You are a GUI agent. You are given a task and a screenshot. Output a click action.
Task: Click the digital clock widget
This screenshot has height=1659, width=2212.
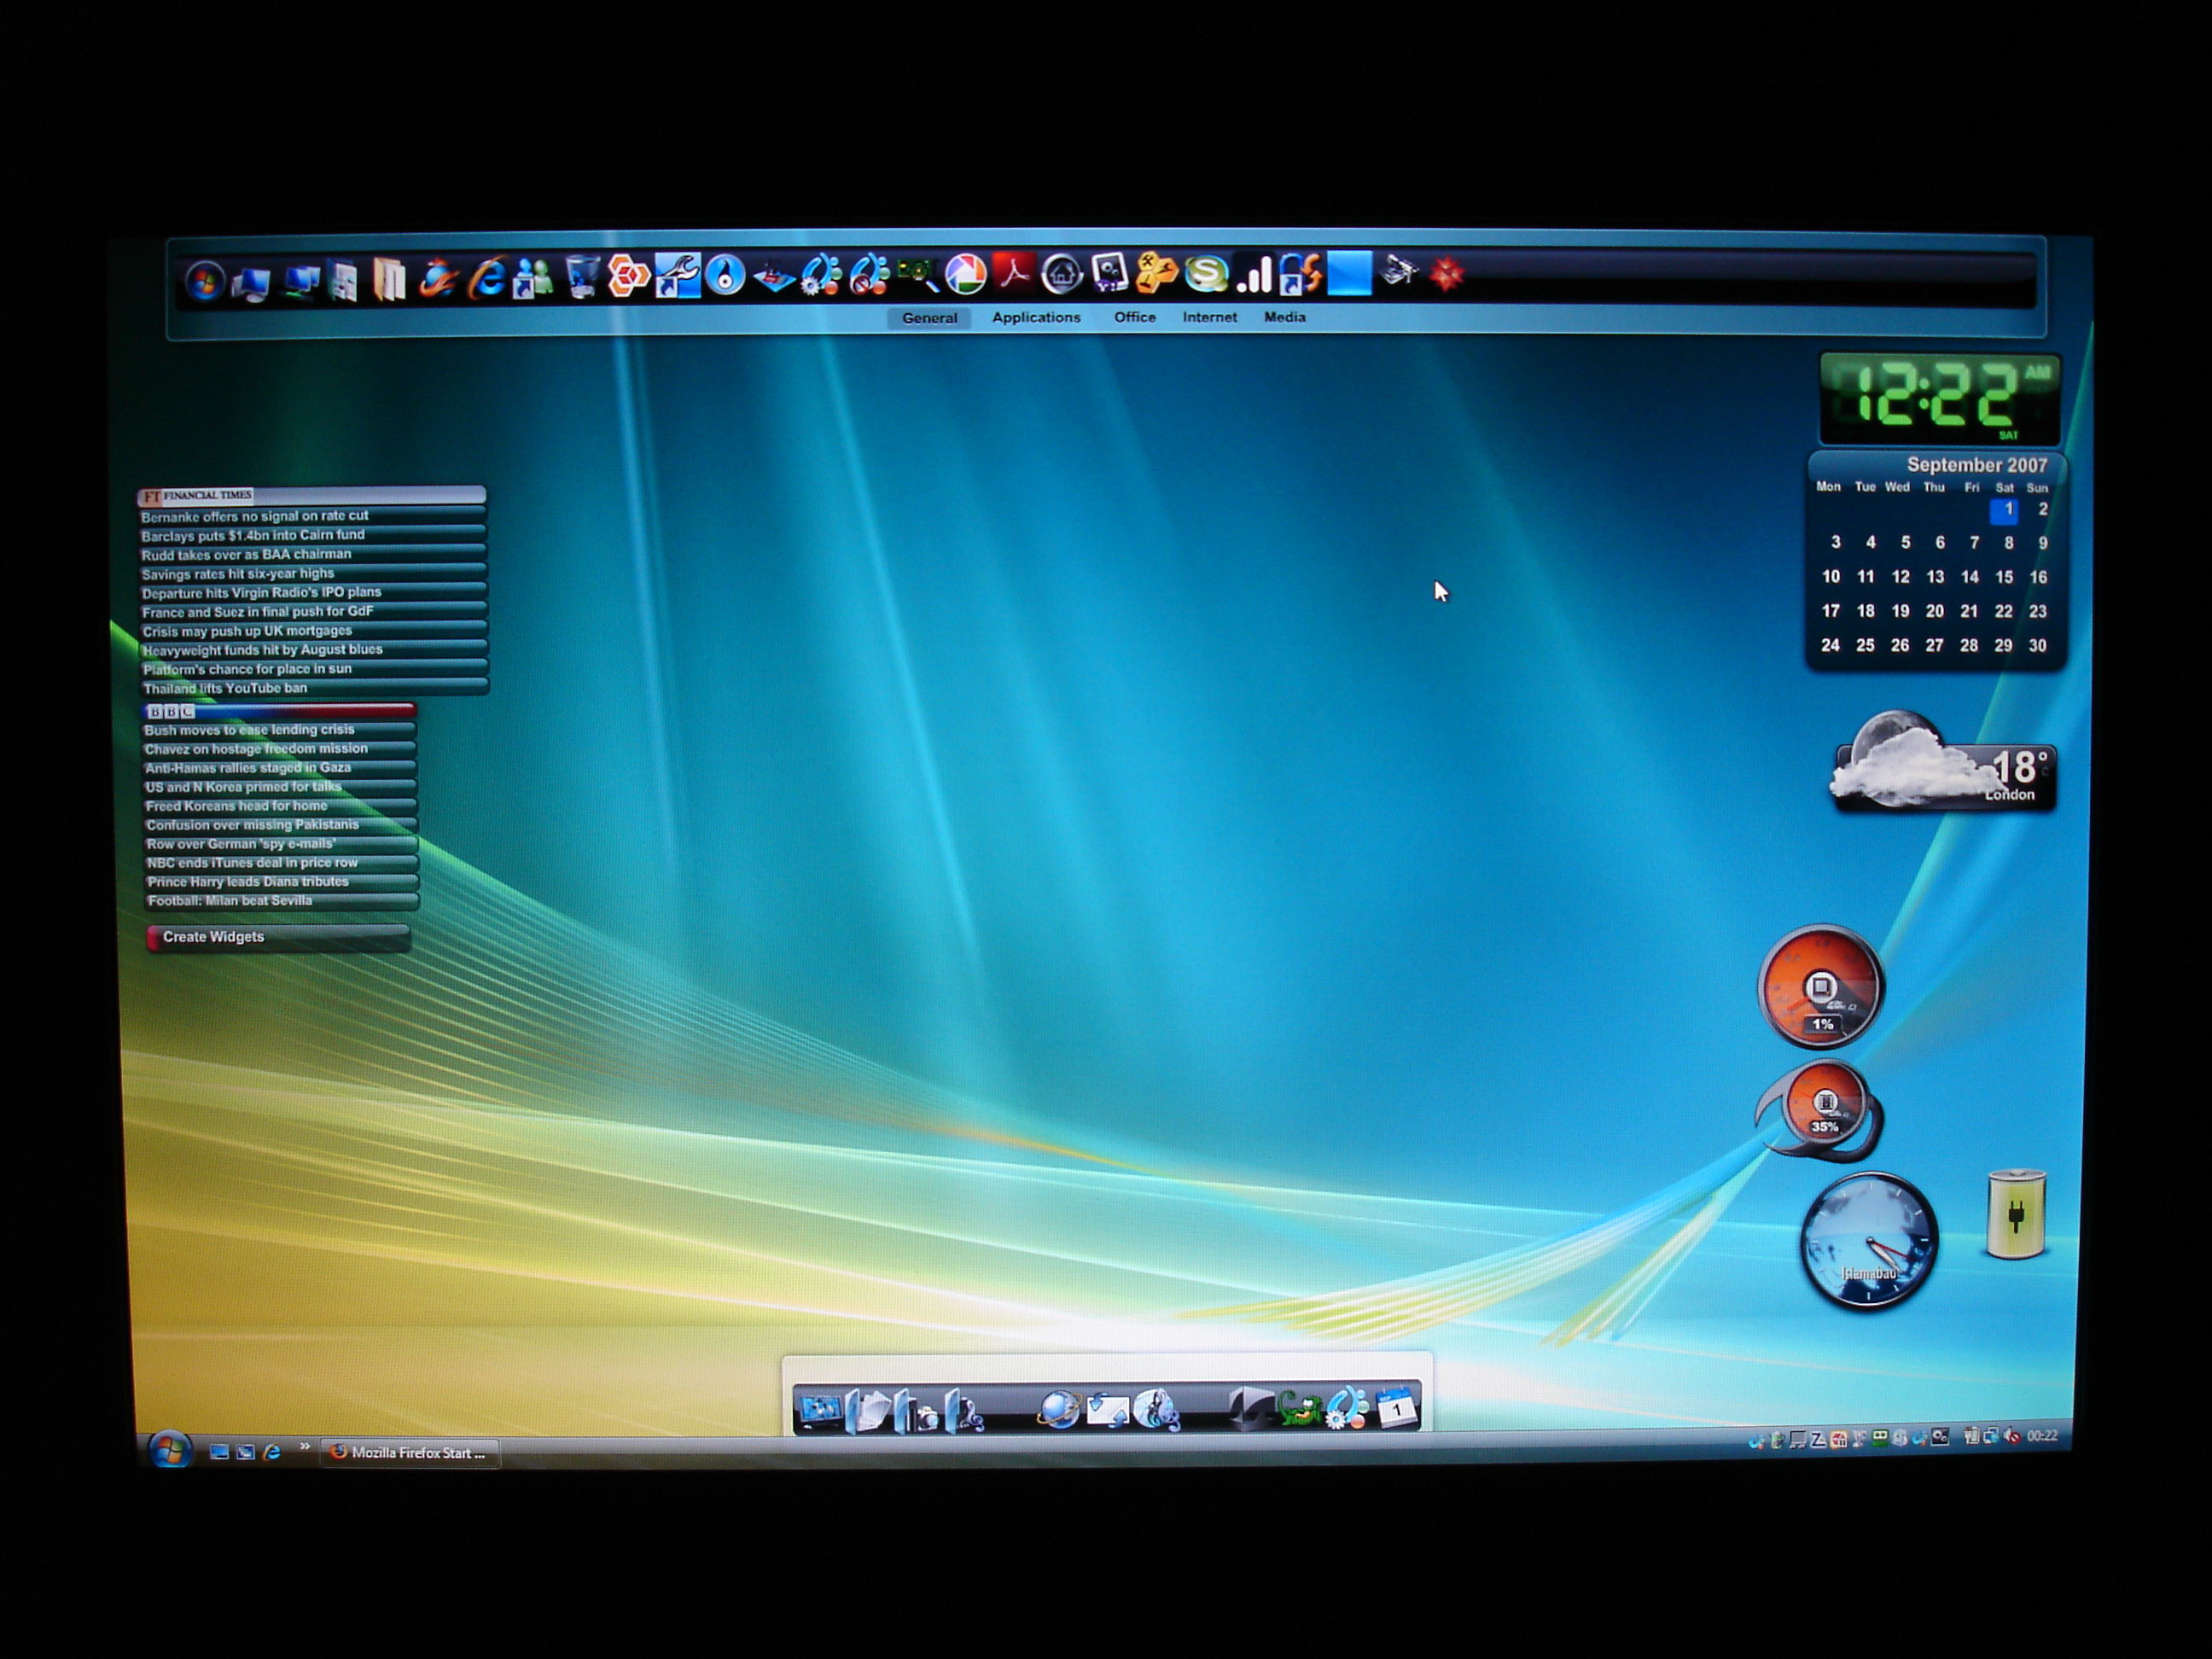coord(1939,398)
